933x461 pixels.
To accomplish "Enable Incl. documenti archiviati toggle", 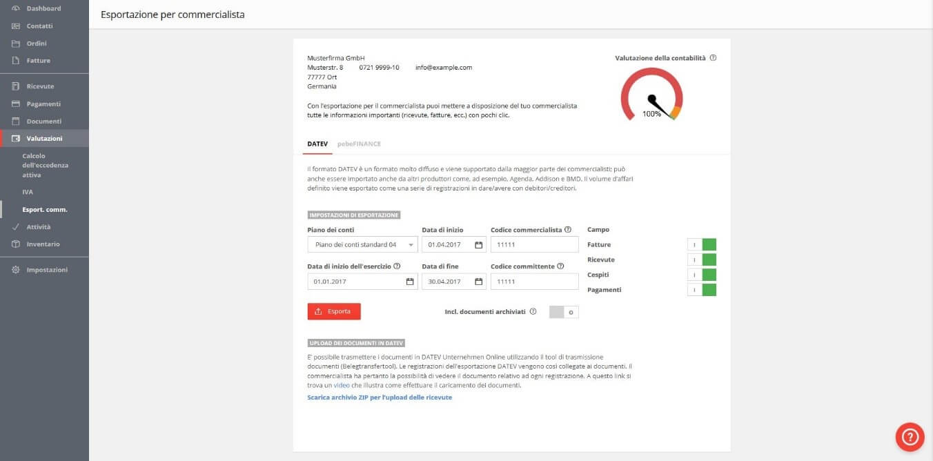I will pos(564,312).
